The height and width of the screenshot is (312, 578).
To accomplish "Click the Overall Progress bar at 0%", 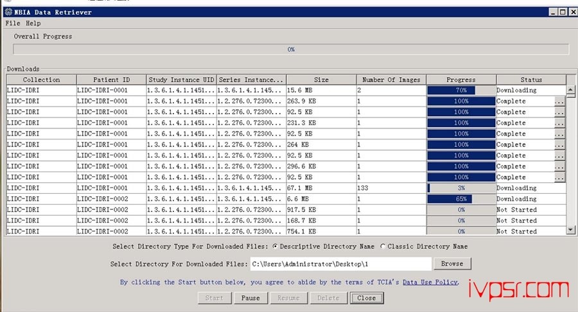I will pyautogui.click(x=291, y=49).
